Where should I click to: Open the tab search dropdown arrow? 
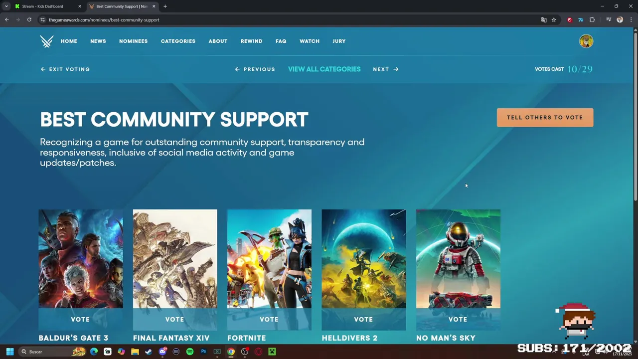pyautogui.click(x=6, y=6)
